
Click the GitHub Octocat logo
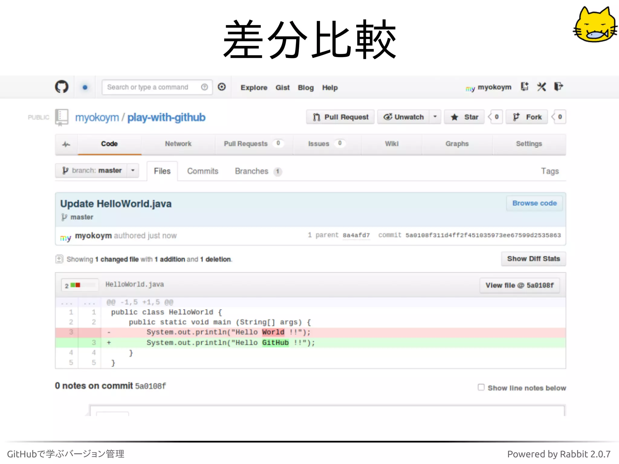pyautogui.click(x=62, y=87)
